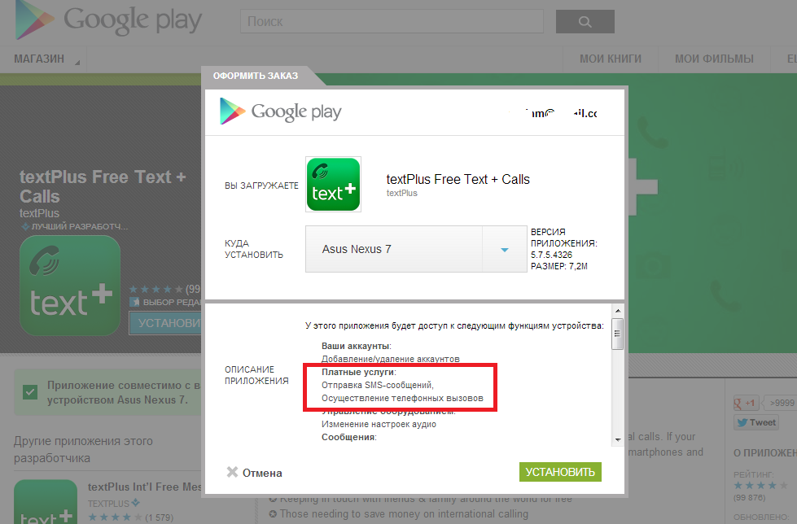797x524 pixels.
Task: Click the Google play logo in the page header
Action: click(108, 20)
